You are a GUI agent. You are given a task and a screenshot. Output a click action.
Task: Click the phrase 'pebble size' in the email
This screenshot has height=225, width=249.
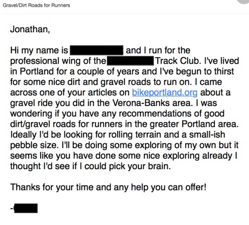click(x=33, y=145)
